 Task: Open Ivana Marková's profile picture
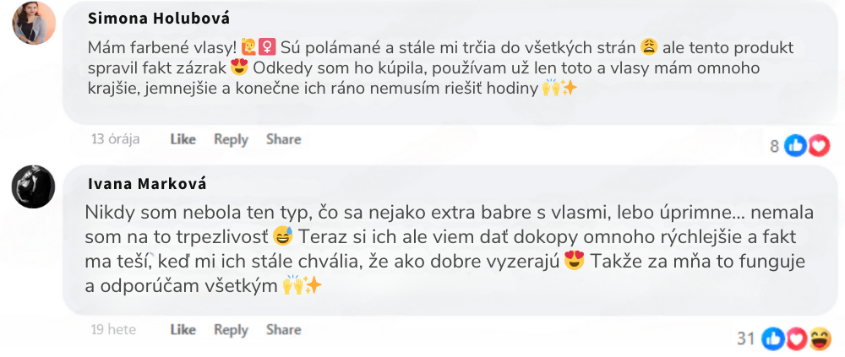(34, 186)
